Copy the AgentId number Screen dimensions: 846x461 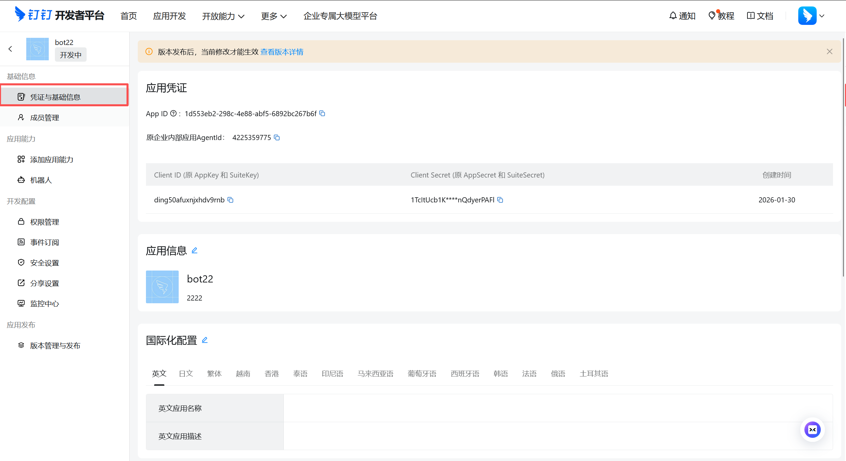click(x=277, y=137)
